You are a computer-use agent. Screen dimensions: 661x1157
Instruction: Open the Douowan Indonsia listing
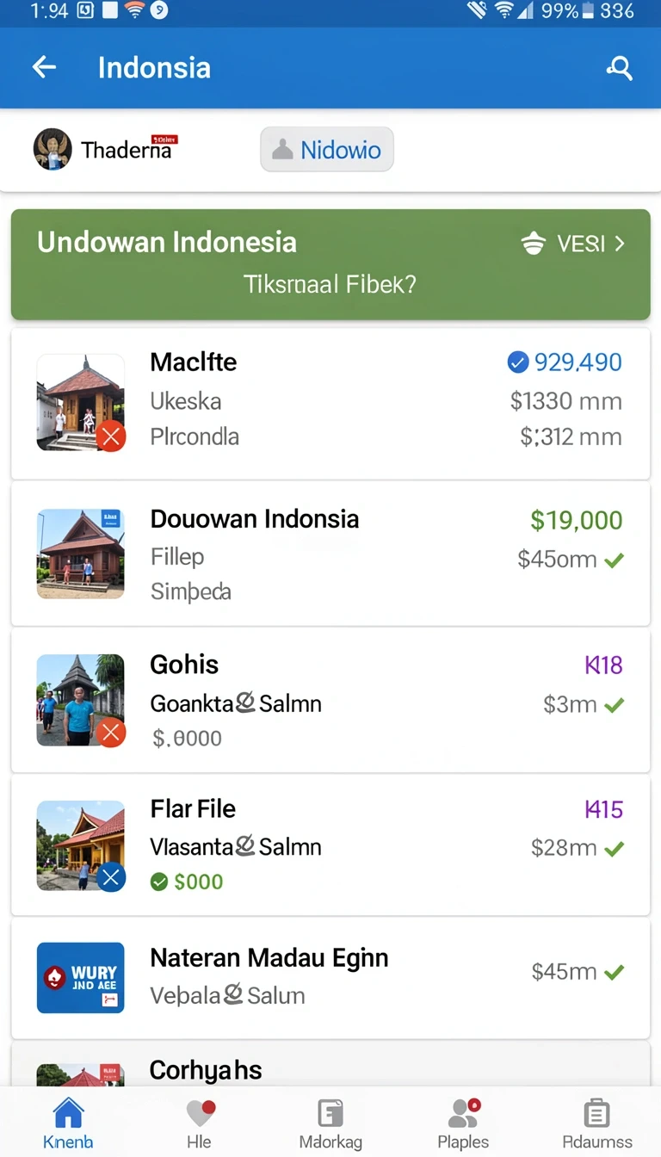330,554
